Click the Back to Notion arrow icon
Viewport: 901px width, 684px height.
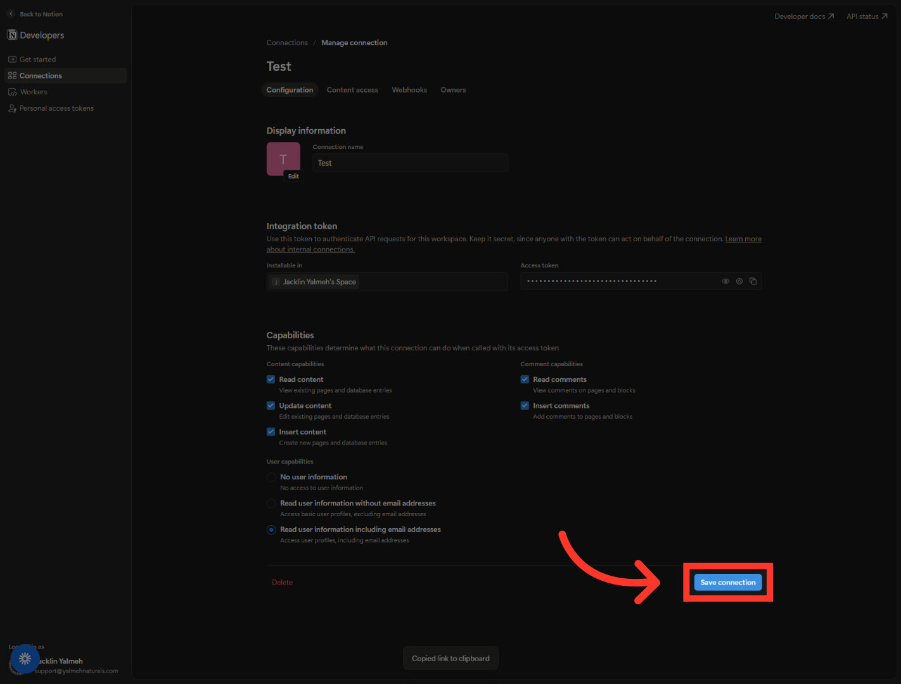(x=11, y=14)
